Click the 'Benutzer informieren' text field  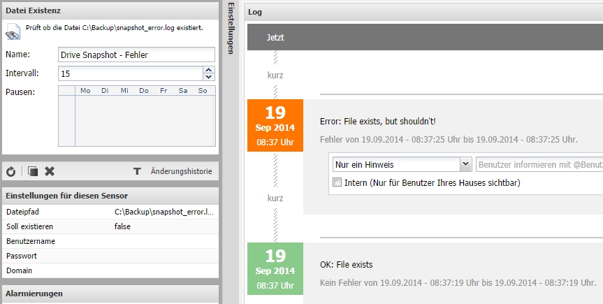point(538,164)
